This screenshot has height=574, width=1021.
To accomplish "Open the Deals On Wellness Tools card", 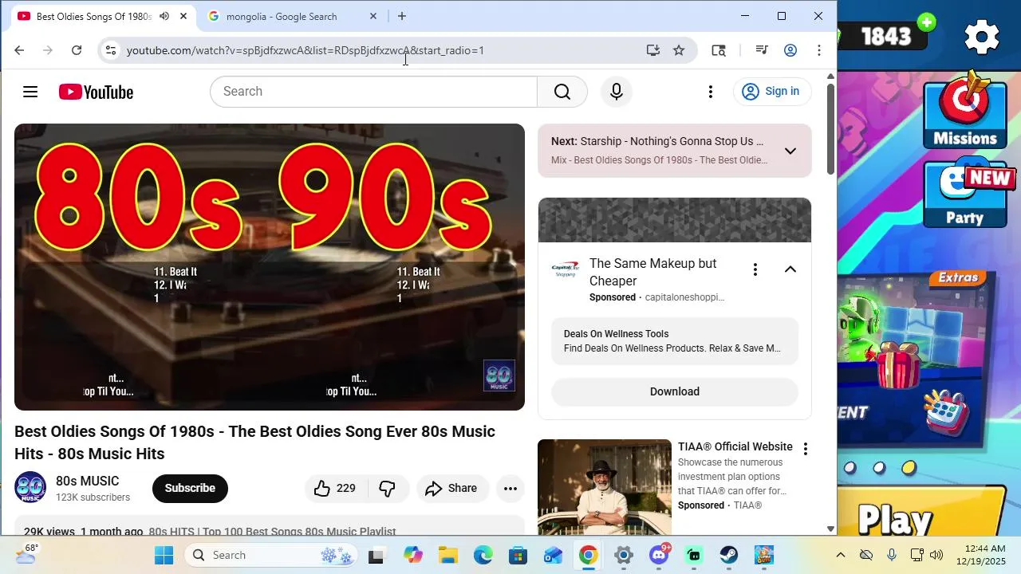I will click(675, 341).
